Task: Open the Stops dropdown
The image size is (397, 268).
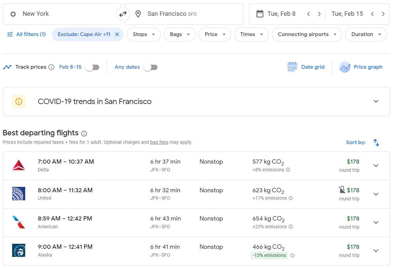Action: pos(144,34)
